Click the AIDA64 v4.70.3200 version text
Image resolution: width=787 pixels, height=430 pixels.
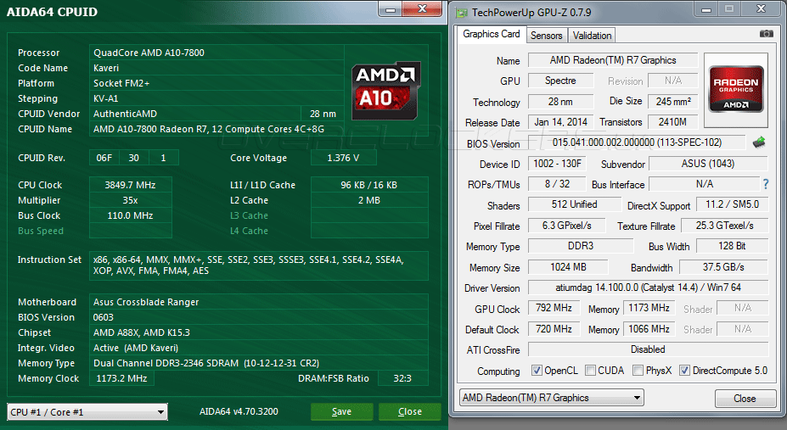coord(239,411)
